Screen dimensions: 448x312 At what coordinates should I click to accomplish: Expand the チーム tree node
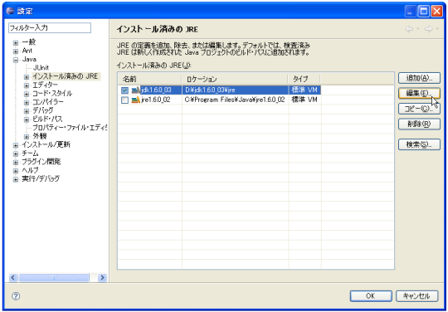coord(16,154)
